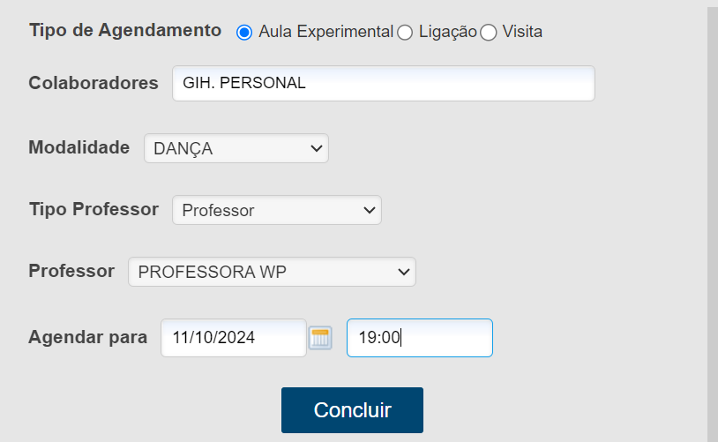Click the date field showing 11/10/2024

point(233,337)
